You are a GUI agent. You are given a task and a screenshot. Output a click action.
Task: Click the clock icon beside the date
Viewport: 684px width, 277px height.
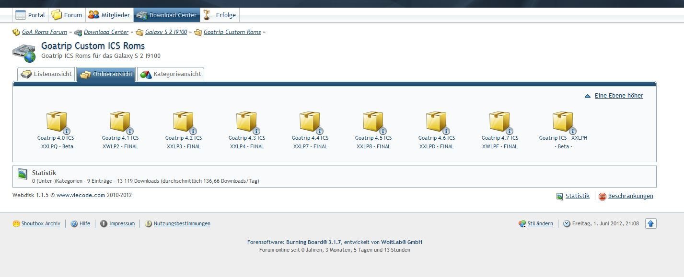[567, 223]
